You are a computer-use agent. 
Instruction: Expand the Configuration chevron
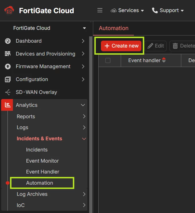pos(83,79)
